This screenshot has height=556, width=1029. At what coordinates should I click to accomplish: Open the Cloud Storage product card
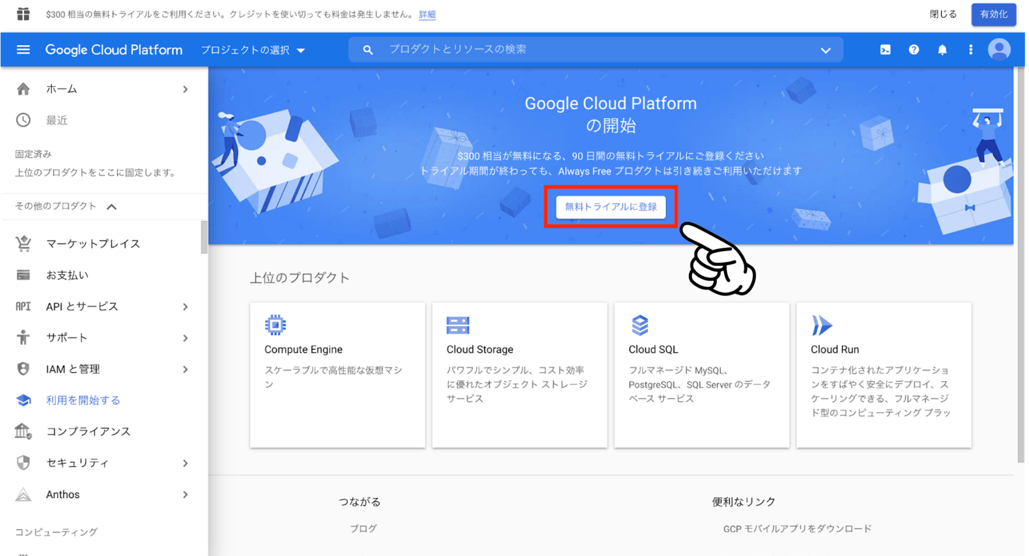[x=519, y=375]
